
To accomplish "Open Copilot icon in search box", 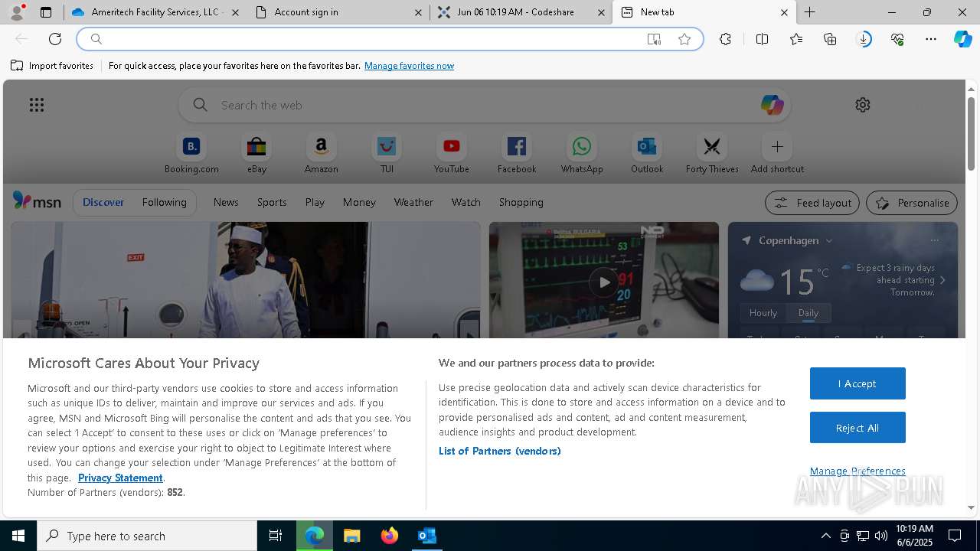I will click(x=772, y=105).
